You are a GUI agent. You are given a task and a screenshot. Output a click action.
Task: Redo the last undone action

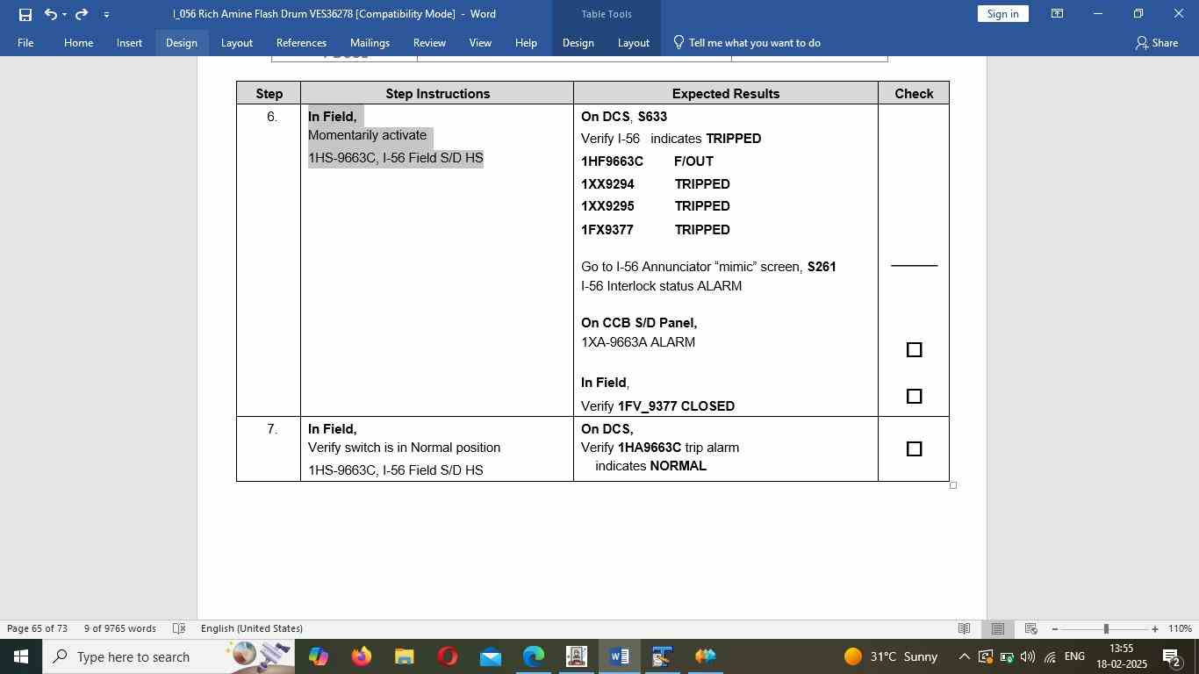(82, 14)
